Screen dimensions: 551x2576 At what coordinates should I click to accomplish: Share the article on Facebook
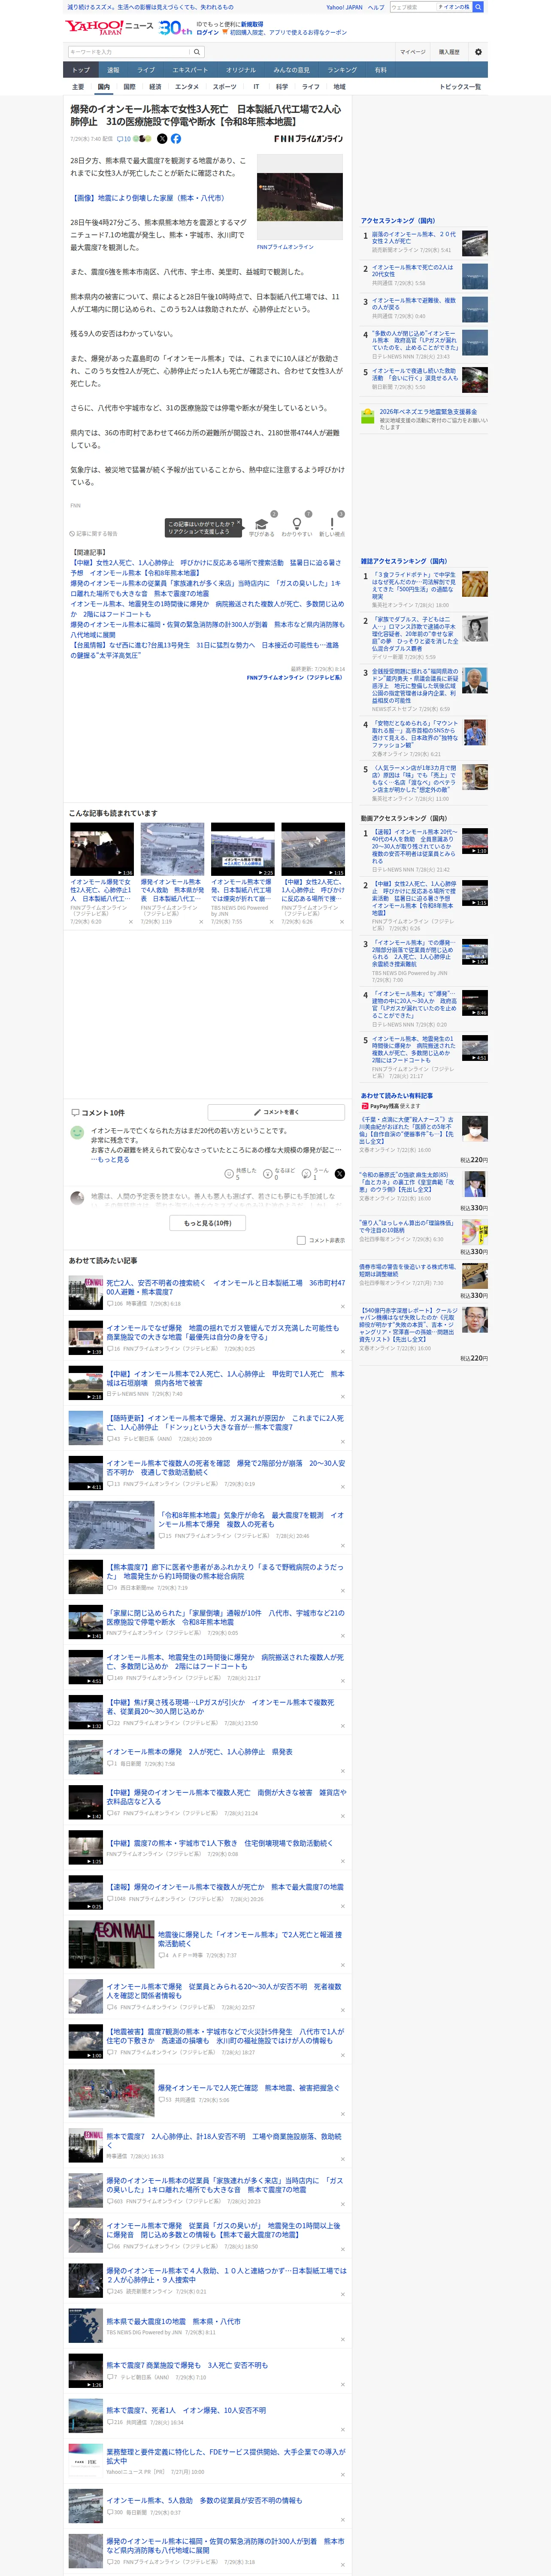click(x=176, y=139)
